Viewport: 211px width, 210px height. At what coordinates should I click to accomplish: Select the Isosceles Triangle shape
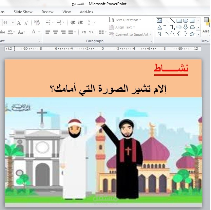point(160,27)
